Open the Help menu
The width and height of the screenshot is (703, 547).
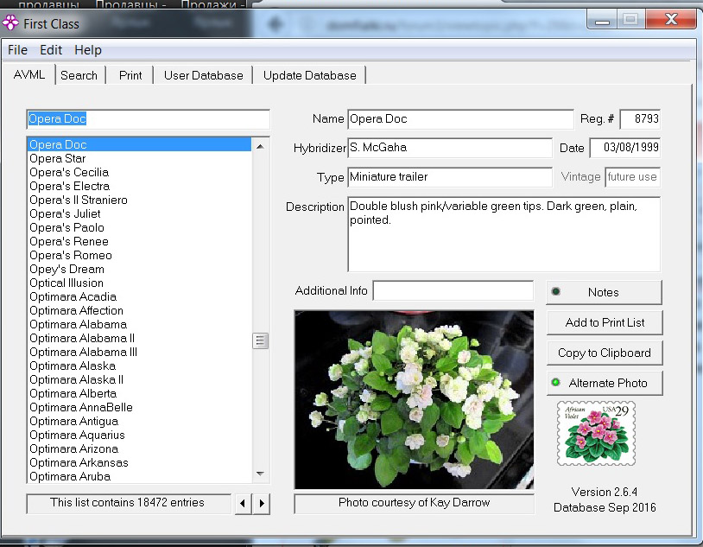[x=88, y=50]
